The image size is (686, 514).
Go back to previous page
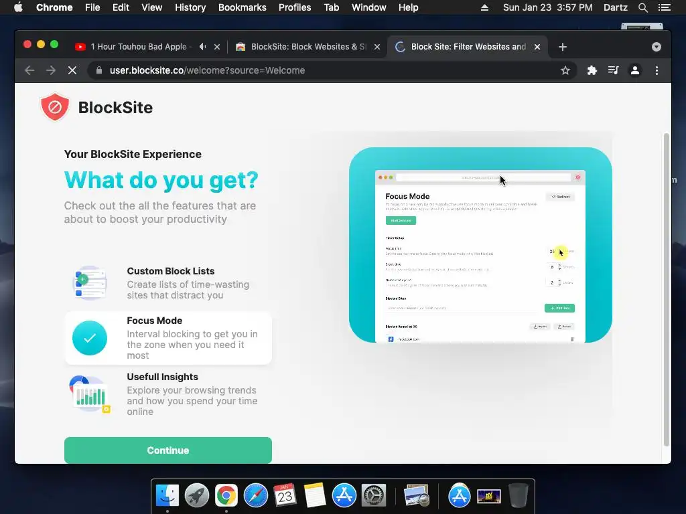29,70
